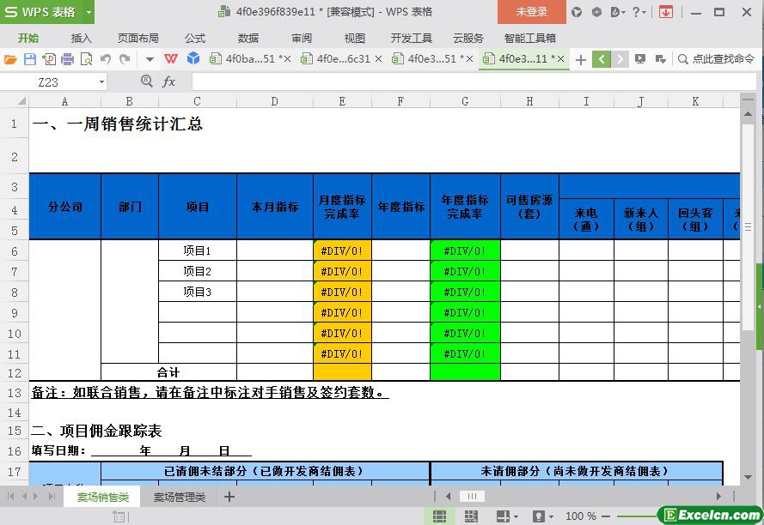Screen dimensions: 764x525
Task: Click the save icon in toolbar
Action: click(29, 59)
